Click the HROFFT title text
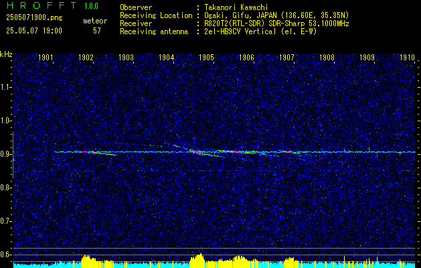 click(x=41, y=5)
